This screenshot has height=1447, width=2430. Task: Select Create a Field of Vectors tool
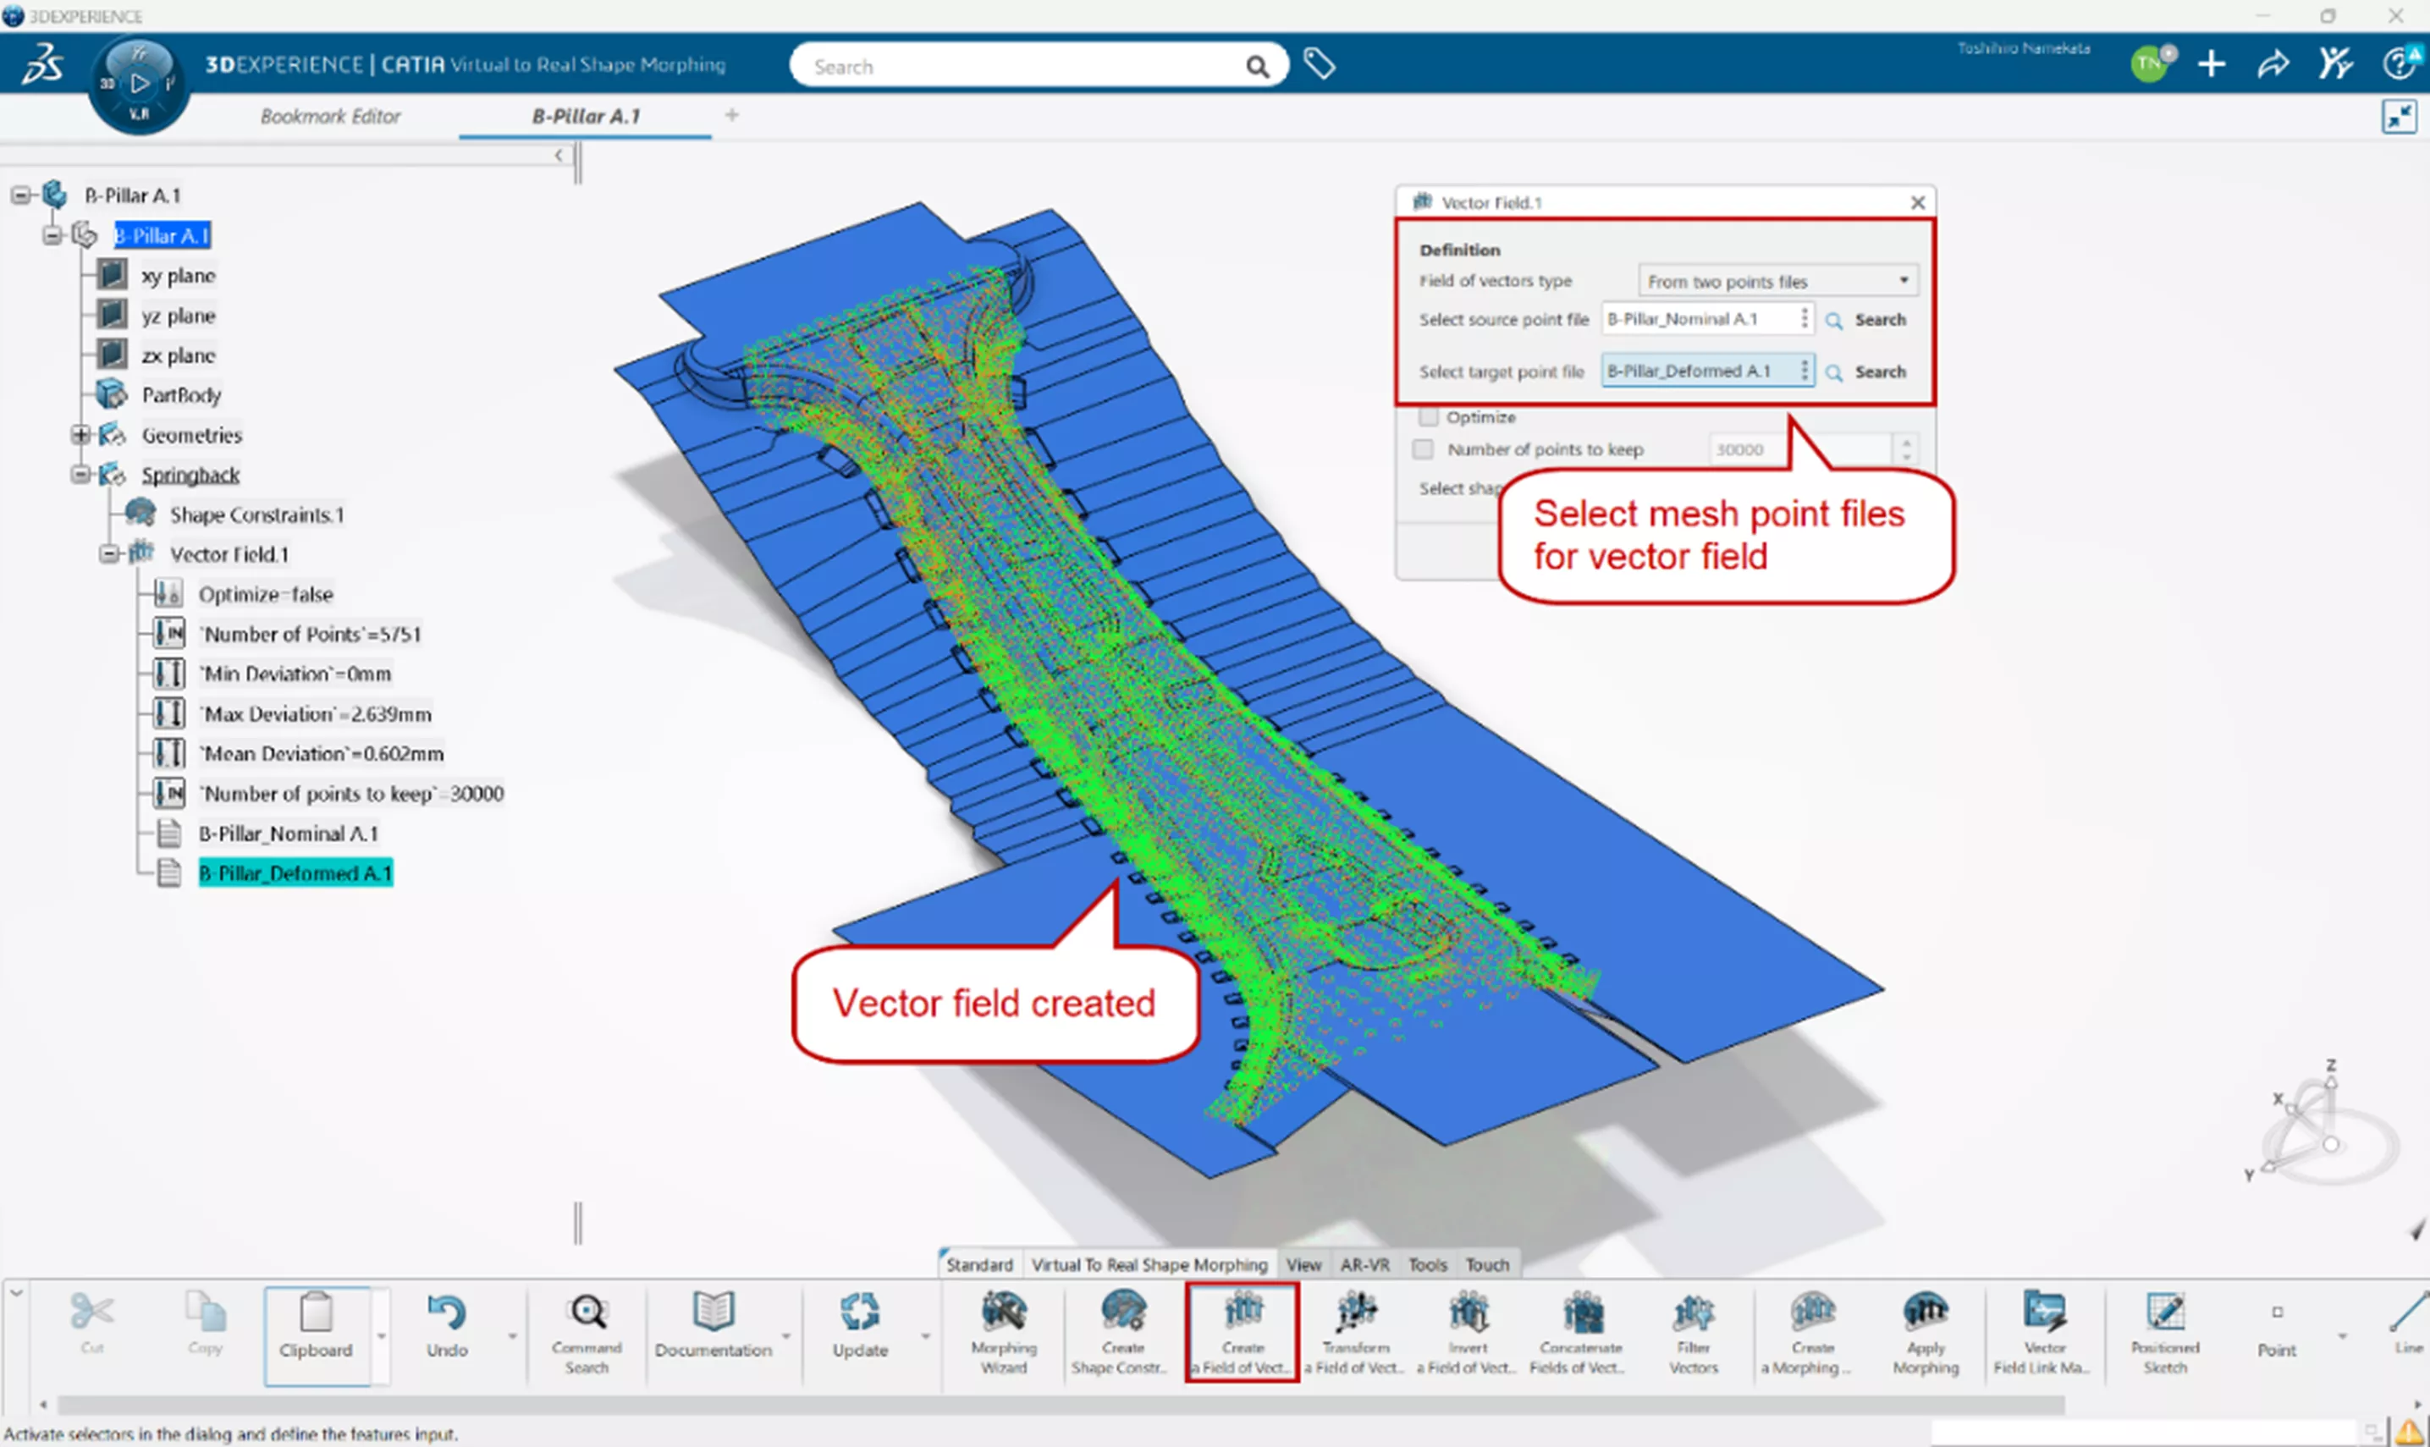[x=1243, y=1332]
